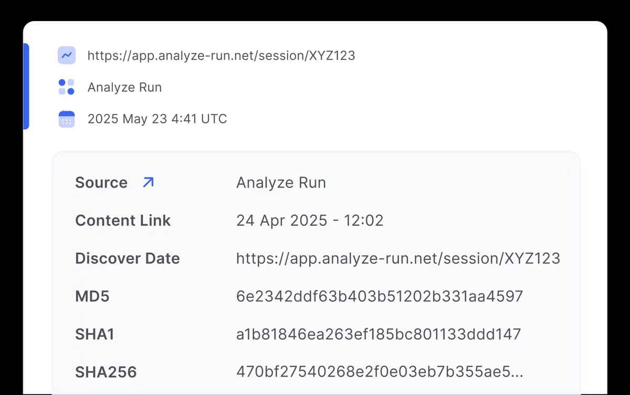This screenshot has width=630, height=395.
Task: Select the 24 Apr 2025 - 12:02 value
Action: click(310, 221)
